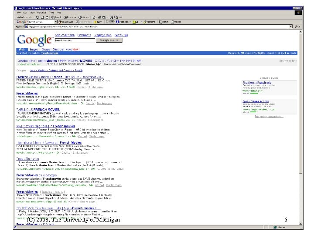The width and height of the screenshot is (314, 235).
Task: Click the Highlight toolbar button
Action: click(150, 22)
